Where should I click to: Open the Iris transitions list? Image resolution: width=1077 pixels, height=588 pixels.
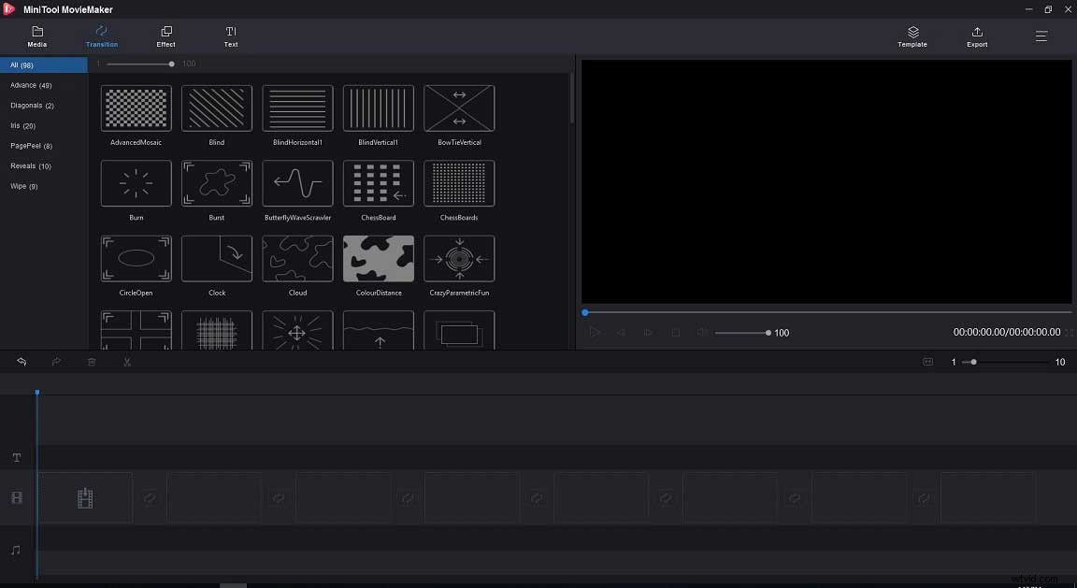click(x=22, y=125)
